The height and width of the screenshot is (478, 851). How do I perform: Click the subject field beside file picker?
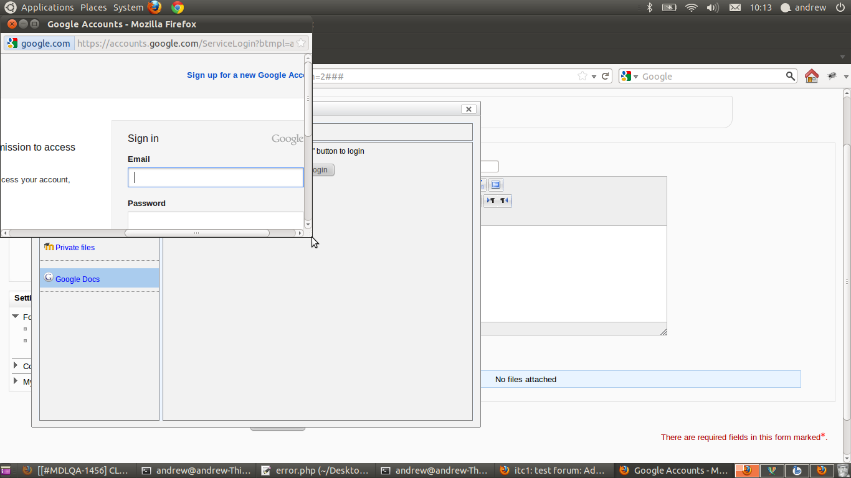(490, 167)
